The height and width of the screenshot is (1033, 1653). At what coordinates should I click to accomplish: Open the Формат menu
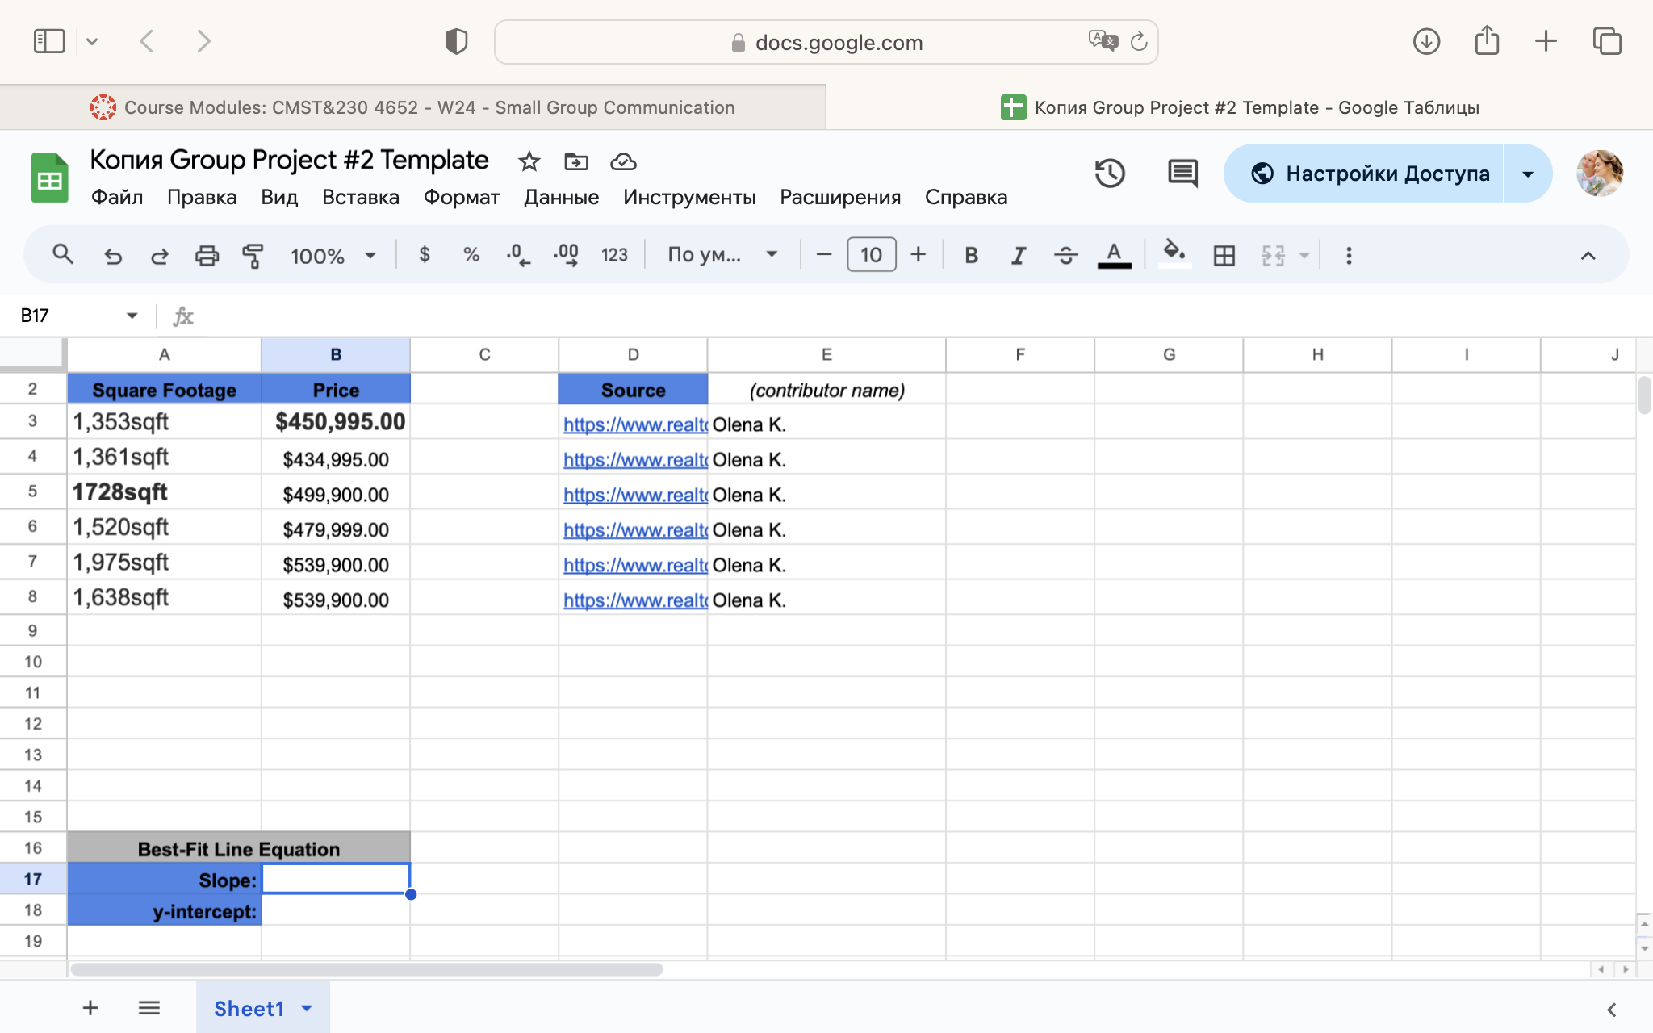pyautogui.click(x=462, y=197)
